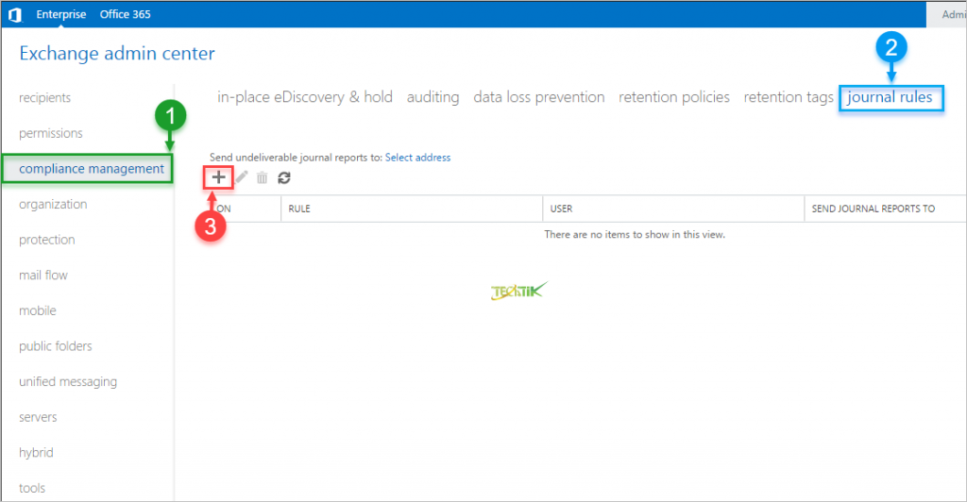Open the Select address link
Viewport: 967px width, 502px height.
coord(417,158)
